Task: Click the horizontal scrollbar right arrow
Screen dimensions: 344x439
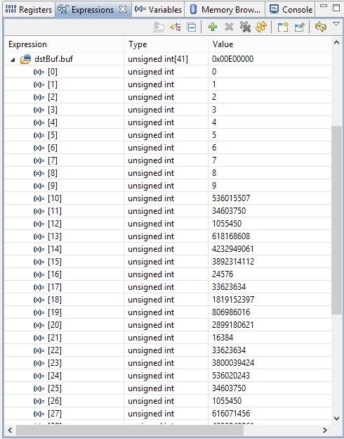Action: point(325,430)
